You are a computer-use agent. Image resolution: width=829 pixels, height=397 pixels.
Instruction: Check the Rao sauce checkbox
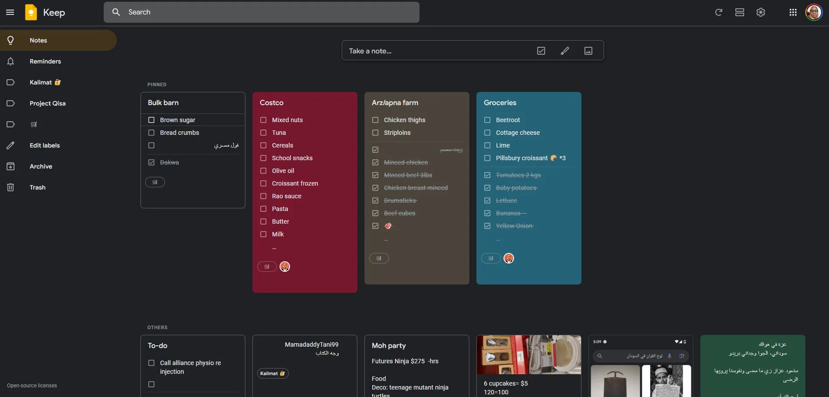pyautogui.click(x=263, y=196)
